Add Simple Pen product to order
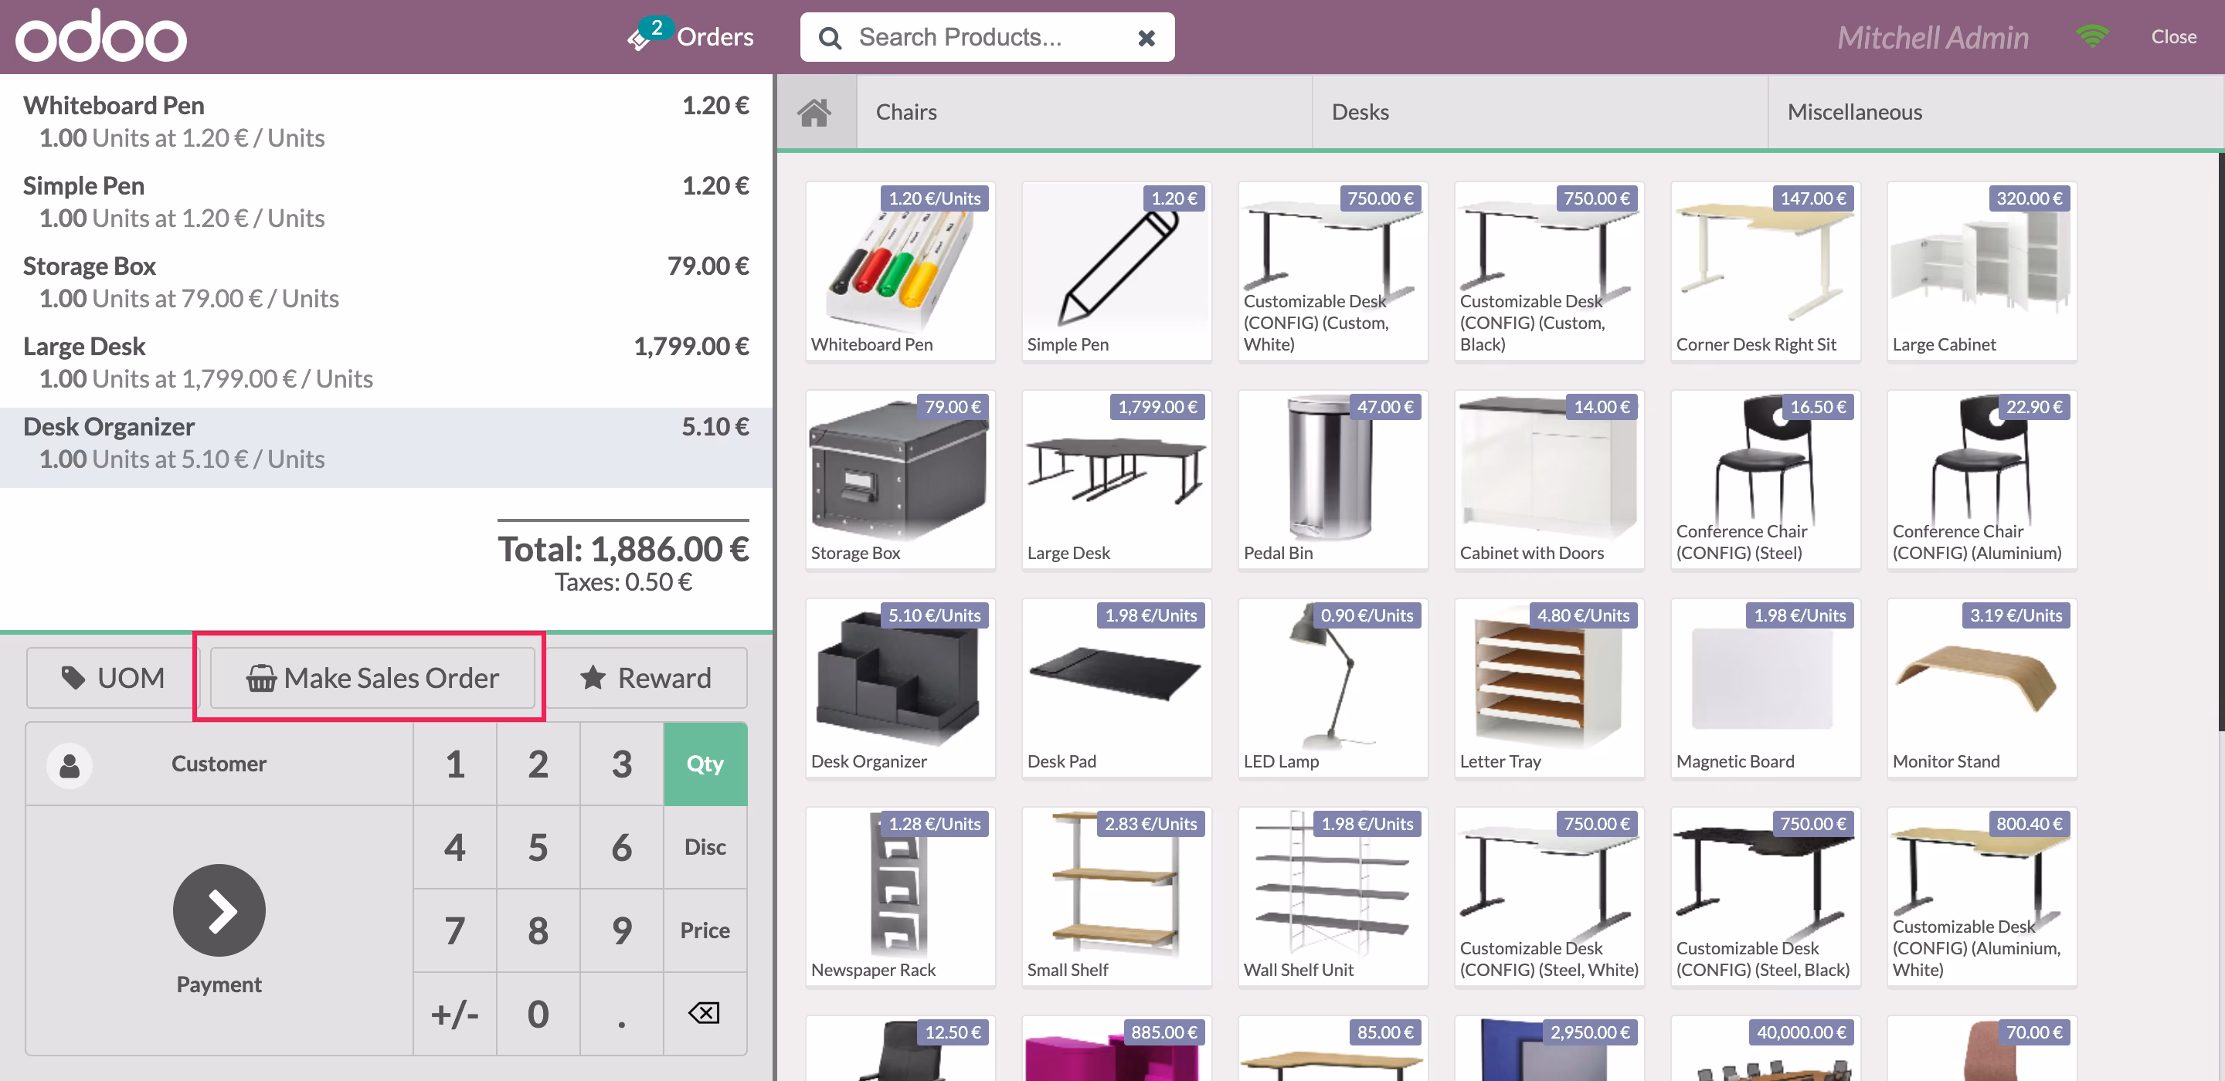Viewport: 2225px width, 1081px height. click(x=1116, y=271)
